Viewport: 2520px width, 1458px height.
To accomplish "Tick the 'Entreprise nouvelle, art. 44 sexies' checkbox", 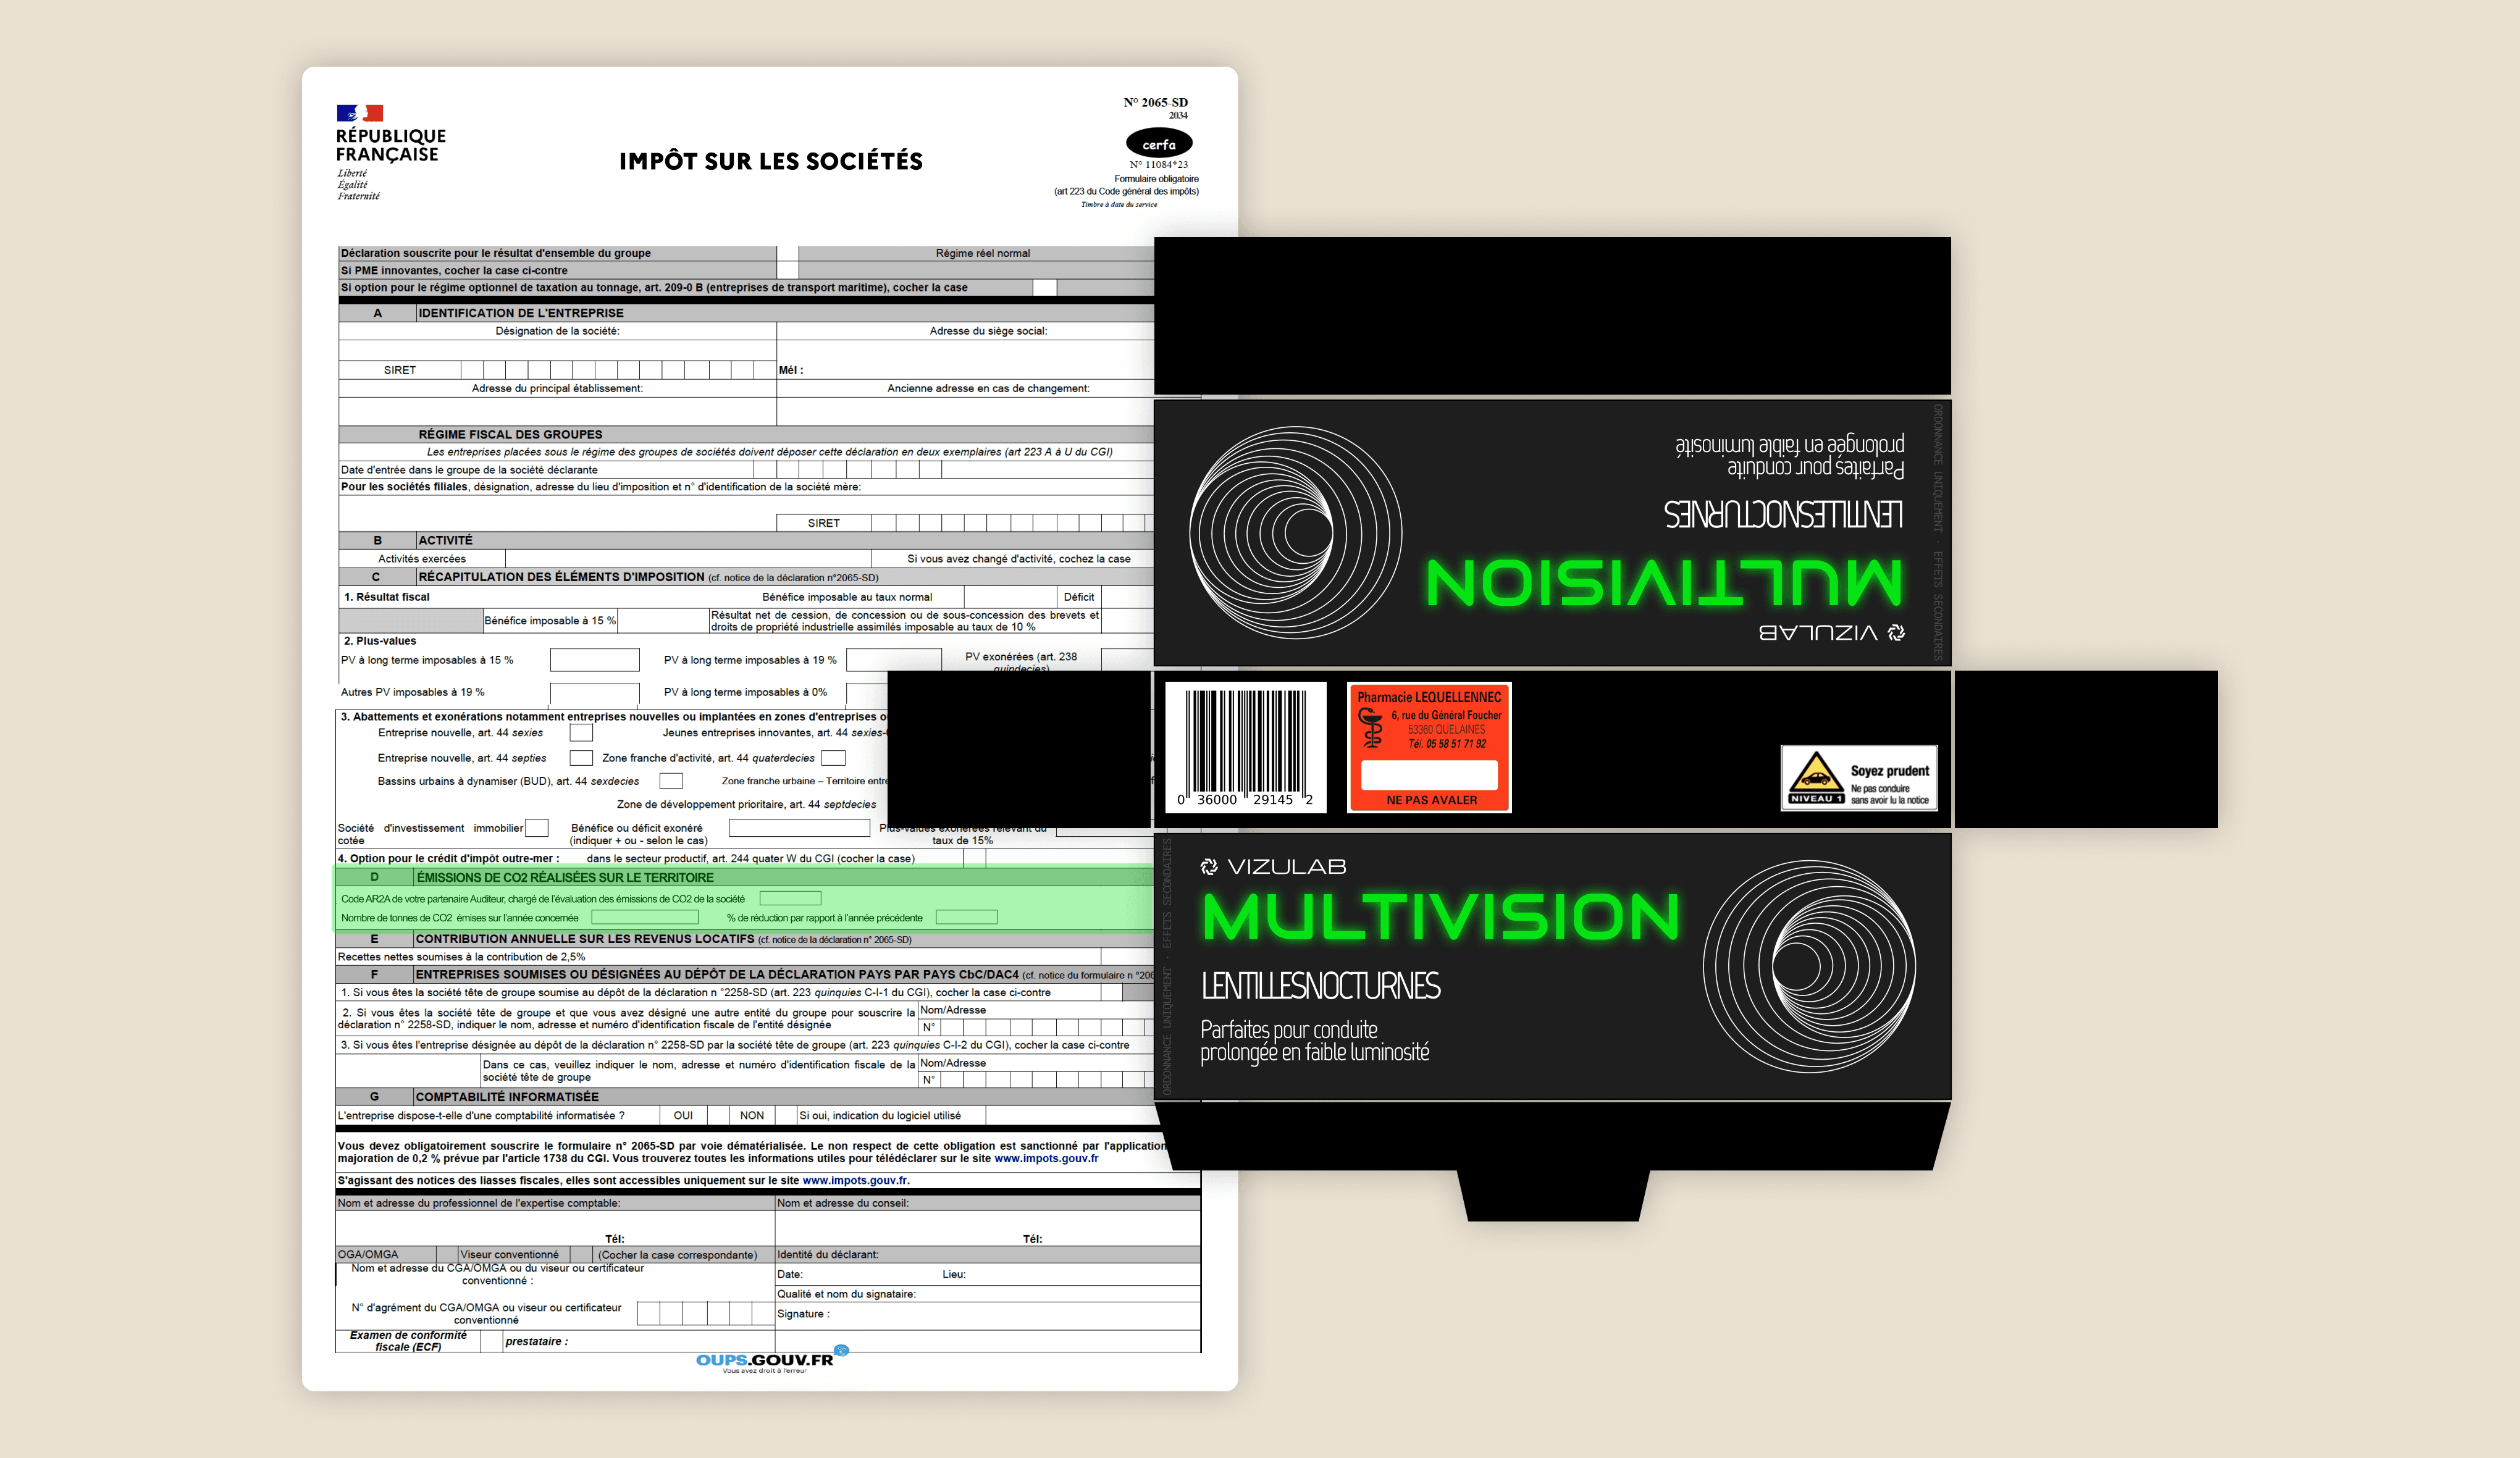I will (x=581, y=733).
